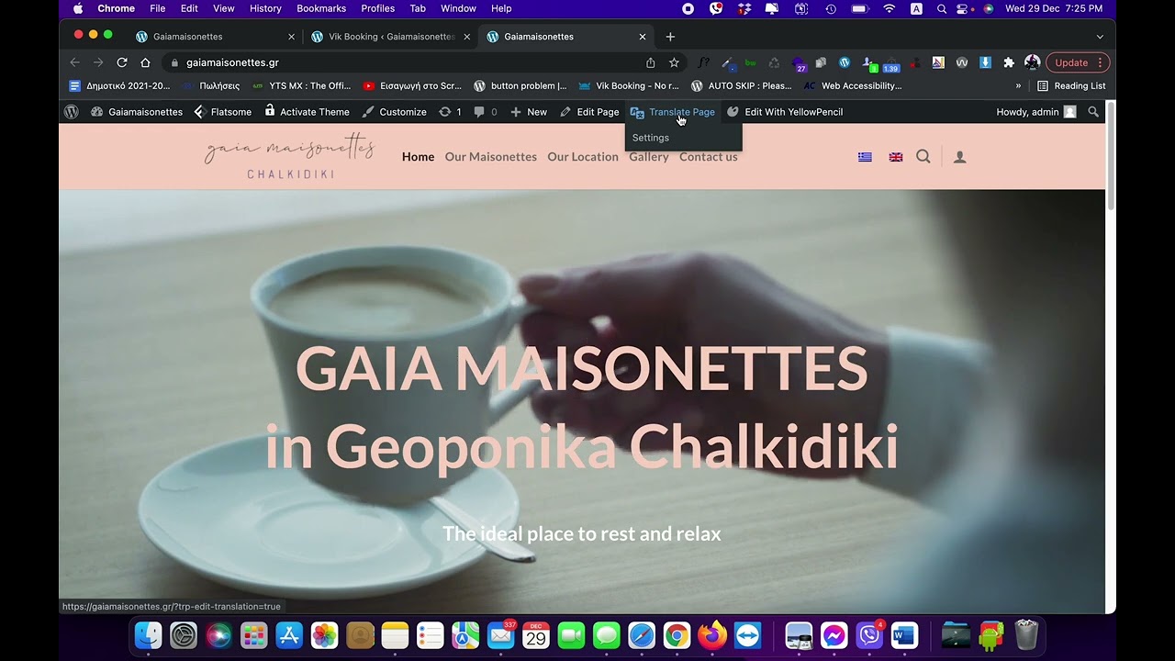Click the updates icon showing 1
The height and width of the screenshot is (661, 1175).
pyautogui.click(x=450, y=112)
